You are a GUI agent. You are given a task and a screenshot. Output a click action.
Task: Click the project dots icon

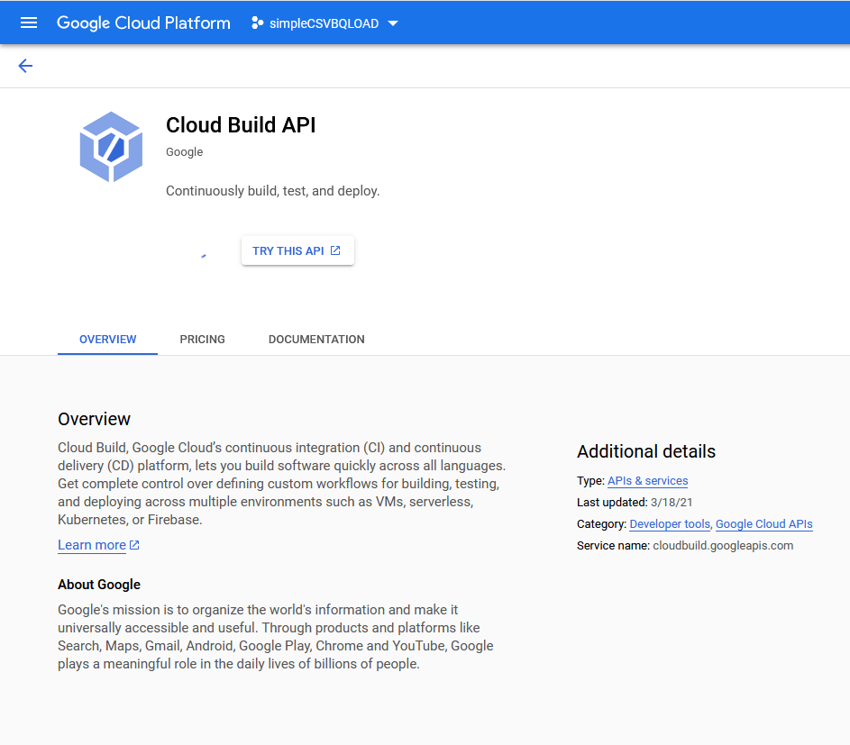258,23
